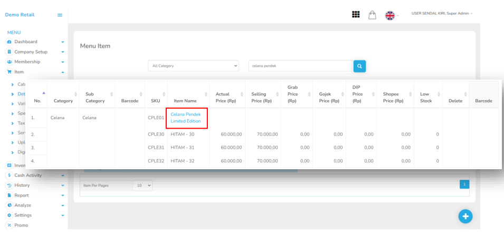Open the All Category dropdown
504x233 pixels.
(x=193, y=66)
